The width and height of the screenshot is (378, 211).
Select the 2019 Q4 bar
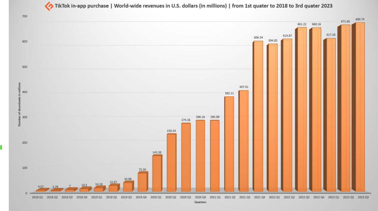point(143,182)
